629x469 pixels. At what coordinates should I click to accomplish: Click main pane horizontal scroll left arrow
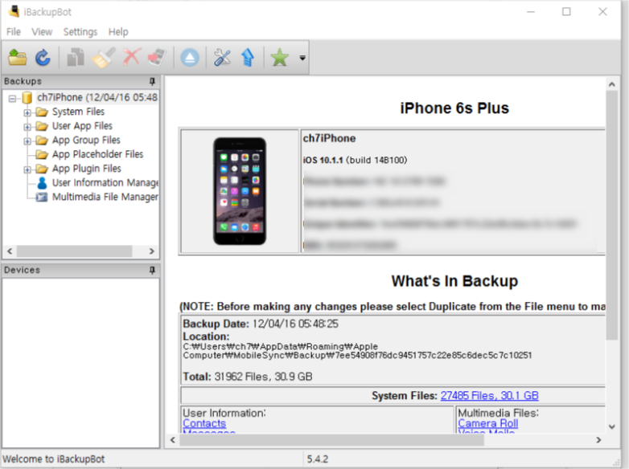click(x=173, y=440)
